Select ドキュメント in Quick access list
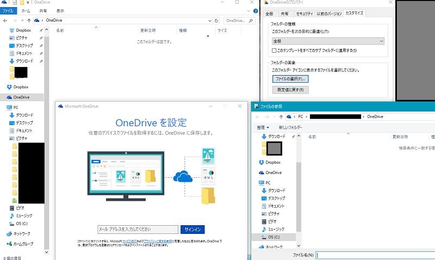The width and height of the screenshot is (435, 260). tap(24, 53)
